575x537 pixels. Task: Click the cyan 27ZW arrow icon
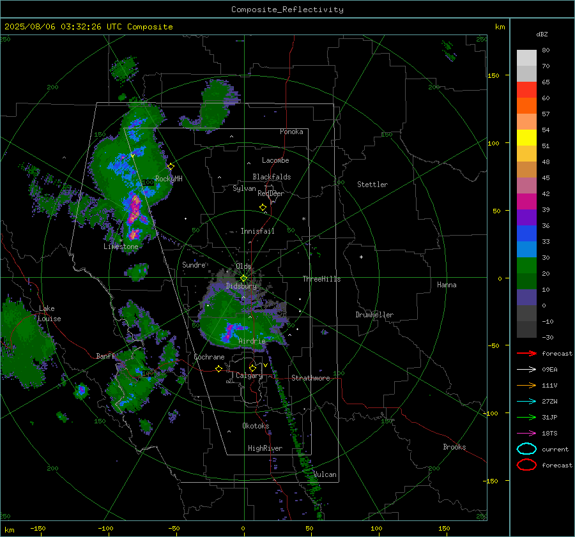pyautogui.click(x=526, y=402)
